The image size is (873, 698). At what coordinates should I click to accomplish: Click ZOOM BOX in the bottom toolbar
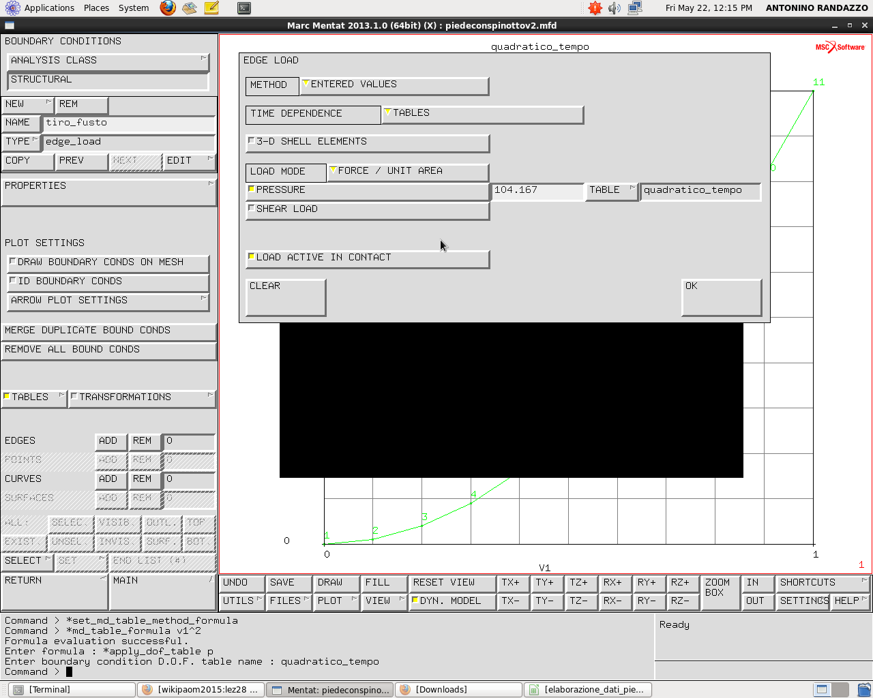tap(721, 592)
